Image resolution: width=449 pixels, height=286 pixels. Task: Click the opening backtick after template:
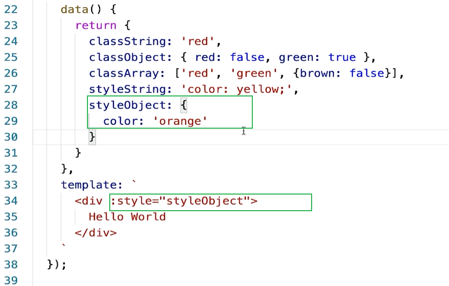[x=134, y=183]
